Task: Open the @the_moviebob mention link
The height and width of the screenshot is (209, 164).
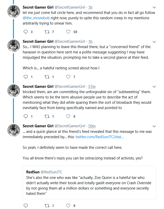Action: pyautogui.click(x=36, y=18)
